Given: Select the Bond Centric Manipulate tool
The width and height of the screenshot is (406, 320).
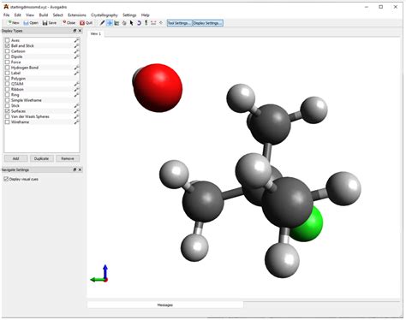Looking at the screenshot, I should 116,23.
